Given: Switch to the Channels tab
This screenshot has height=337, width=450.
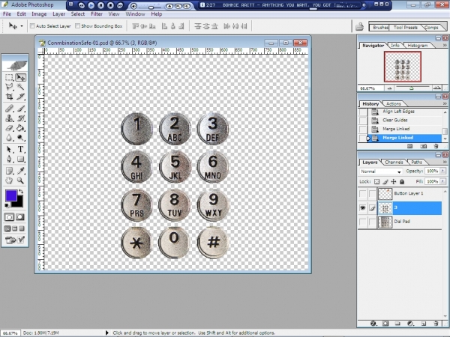Looking at the screenshot, I should coord(394,163).
